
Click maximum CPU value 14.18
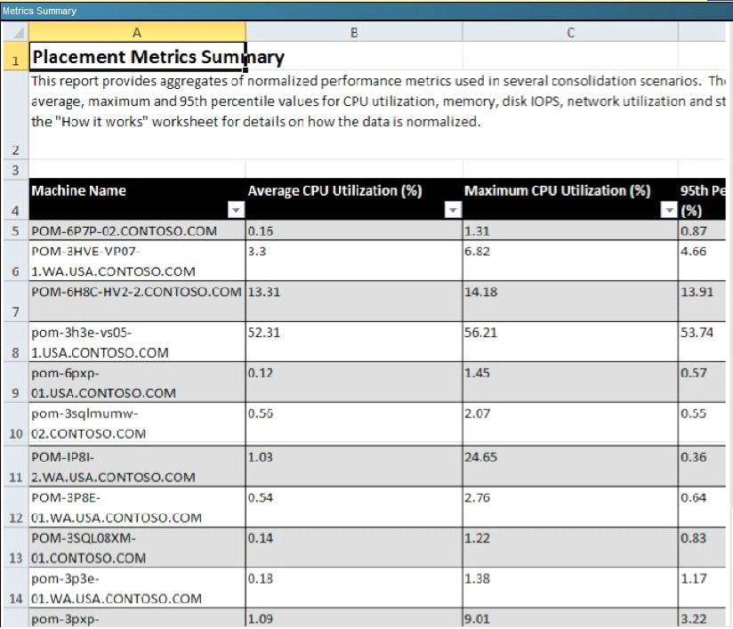[x=480, y=292]
